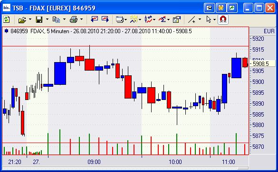Viewport: 278px width, 172px height.
Task: Click the 21:20 time axis label
Action: click(15, 162)
